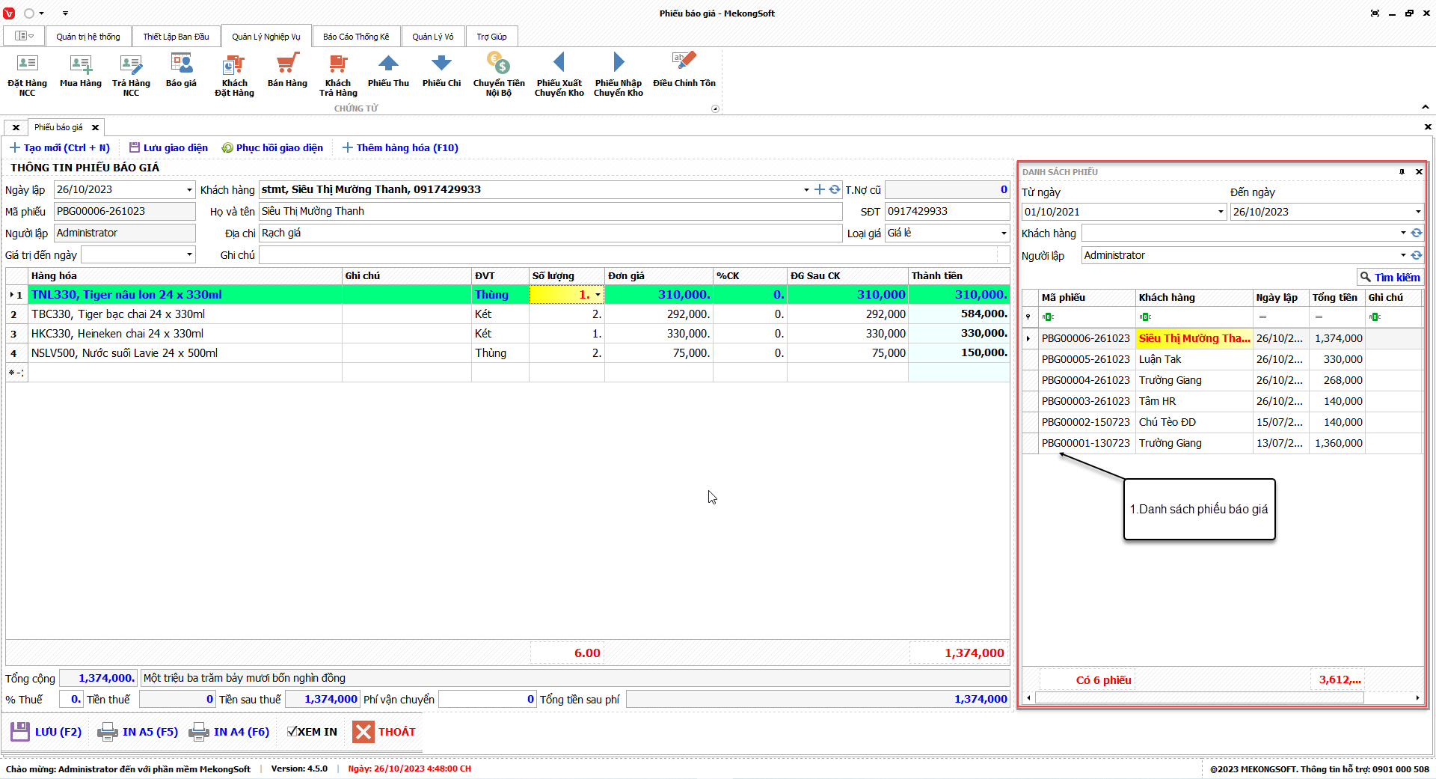Image resolution: width=1436 pixels, height=779 pixels.
Task: Open the Quản Lý Võ tab
Action: pos(432,37)
